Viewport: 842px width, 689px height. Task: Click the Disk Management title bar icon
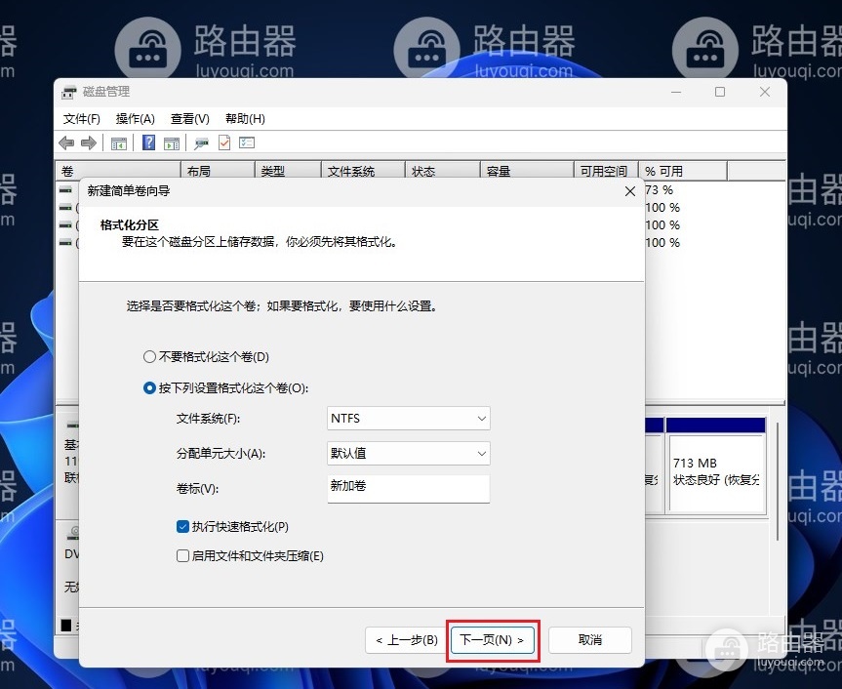tap(68, 92)
